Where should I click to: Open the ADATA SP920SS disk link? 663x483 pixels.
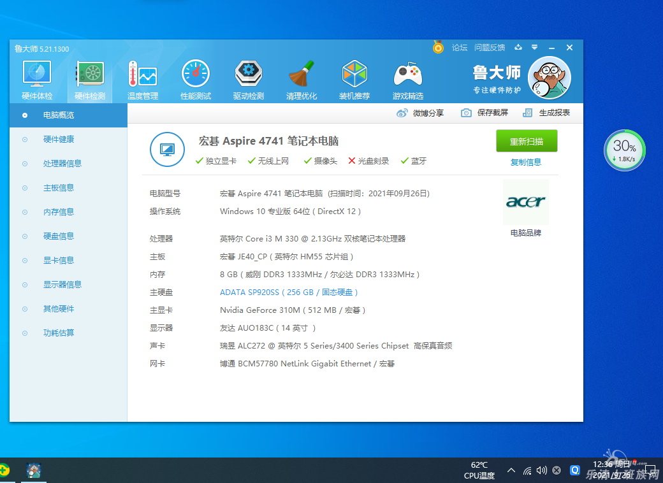[x=289, y=292]
